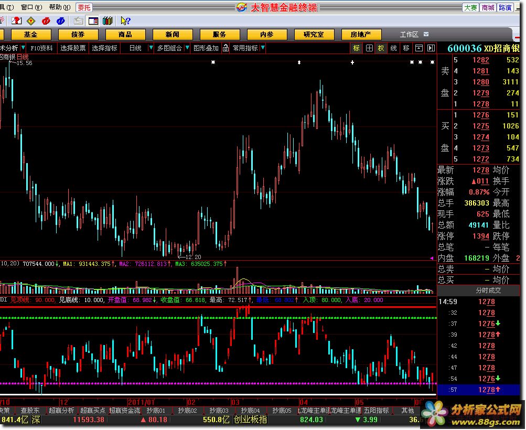
Task: Click the F10资料 button
Action: pyautogui.click(x=41, y=48)
